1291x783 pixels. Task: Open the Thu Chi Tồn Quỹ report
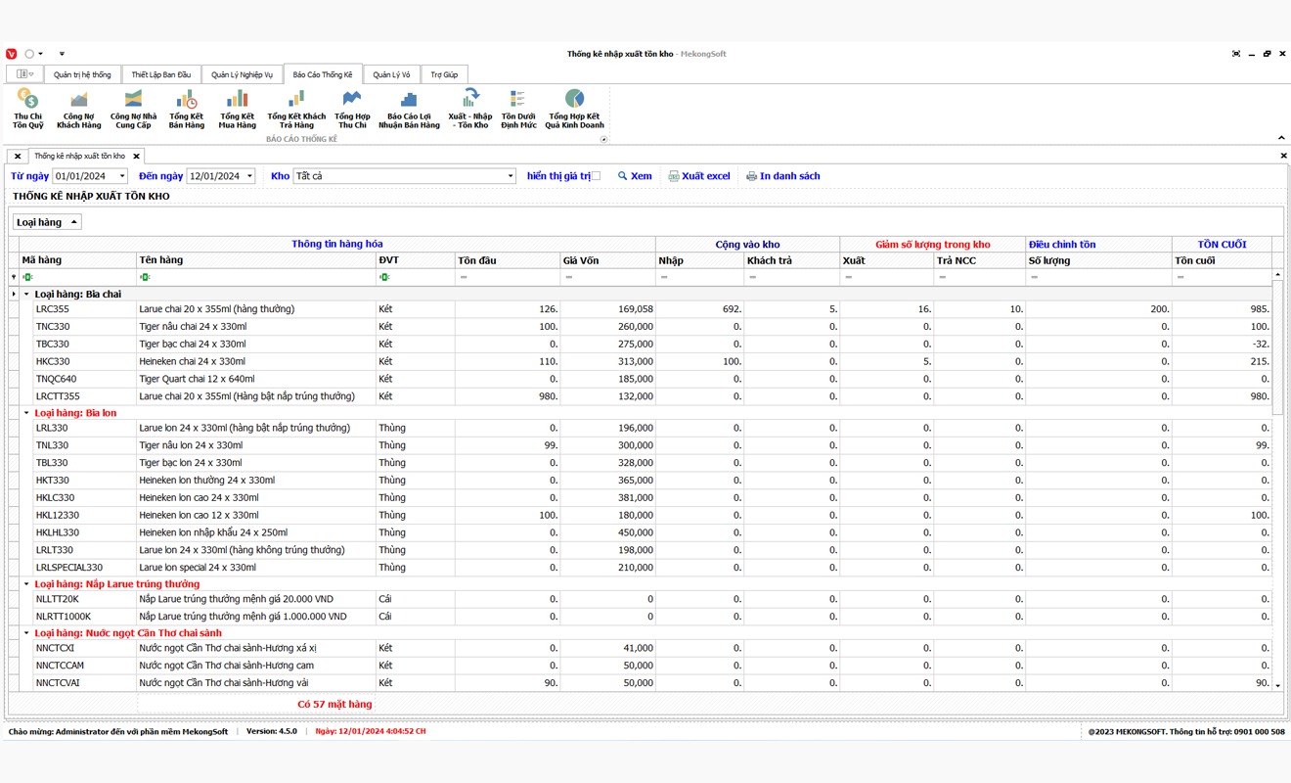[x=28, y=108]
